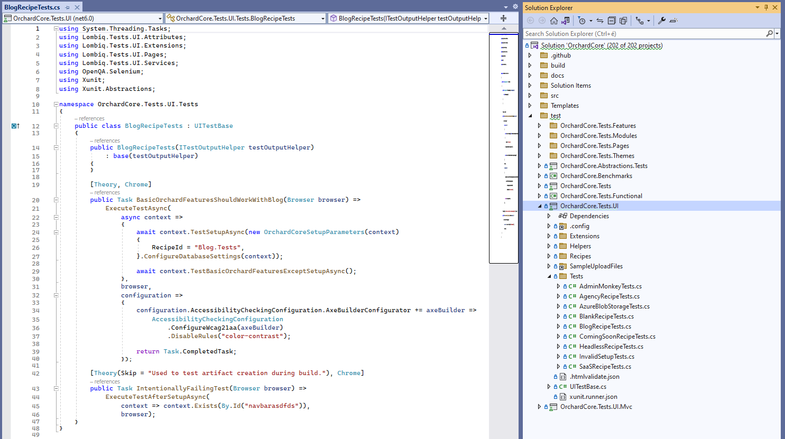Collapse the OrchardCore.Tests.UI project
Viewport: 785px width, 439px height.
point(540,206)
